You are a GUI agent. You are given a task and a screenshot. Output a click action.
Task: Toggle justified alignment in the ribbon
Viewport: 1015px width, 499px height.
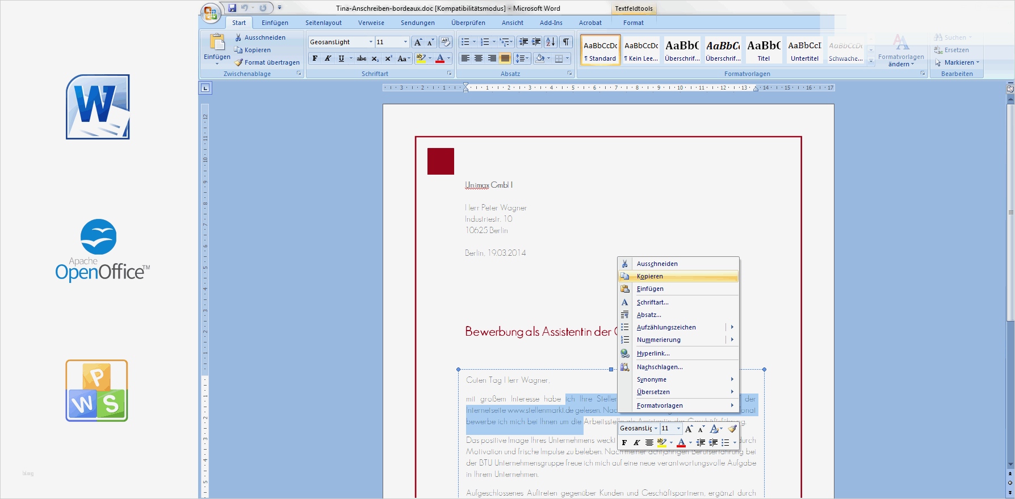[x=505, y=58]
